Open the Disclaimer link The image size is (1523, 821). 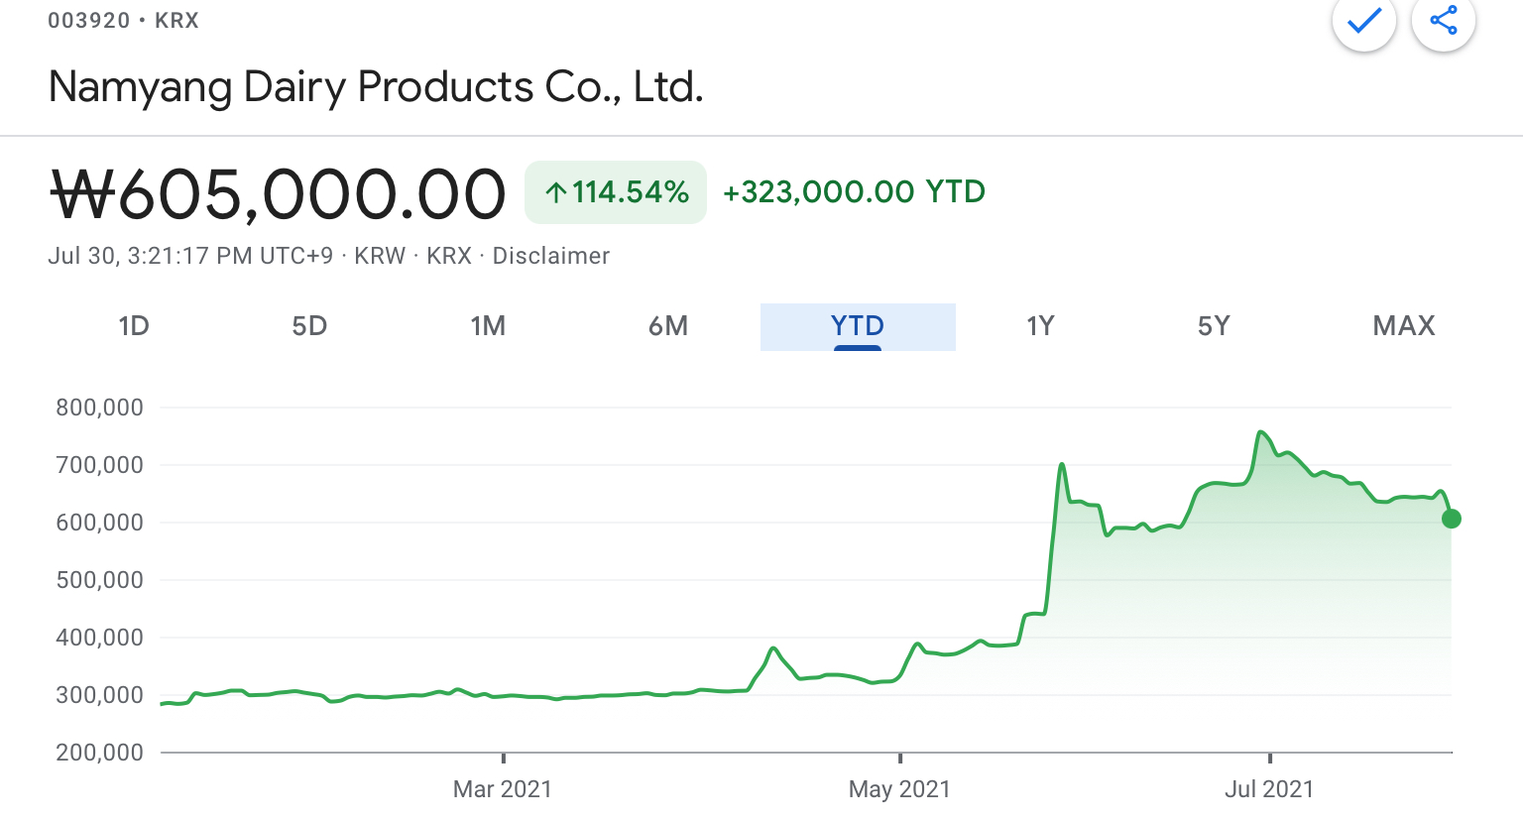click(550, 256)
